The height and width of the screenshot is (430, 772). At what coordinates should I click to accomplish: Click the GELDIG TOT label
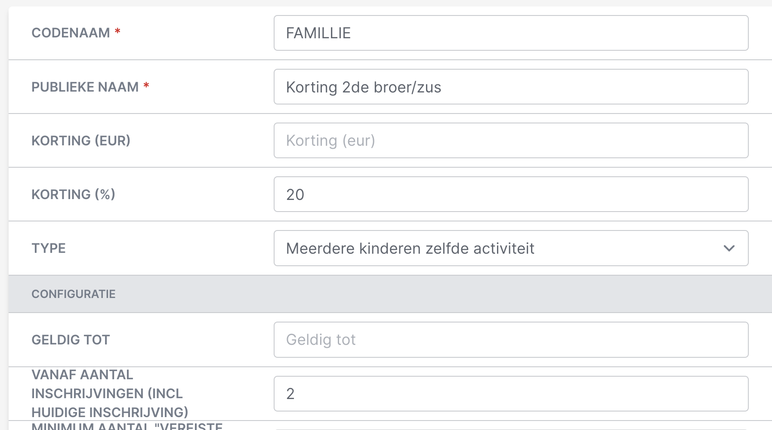(71, 340)
